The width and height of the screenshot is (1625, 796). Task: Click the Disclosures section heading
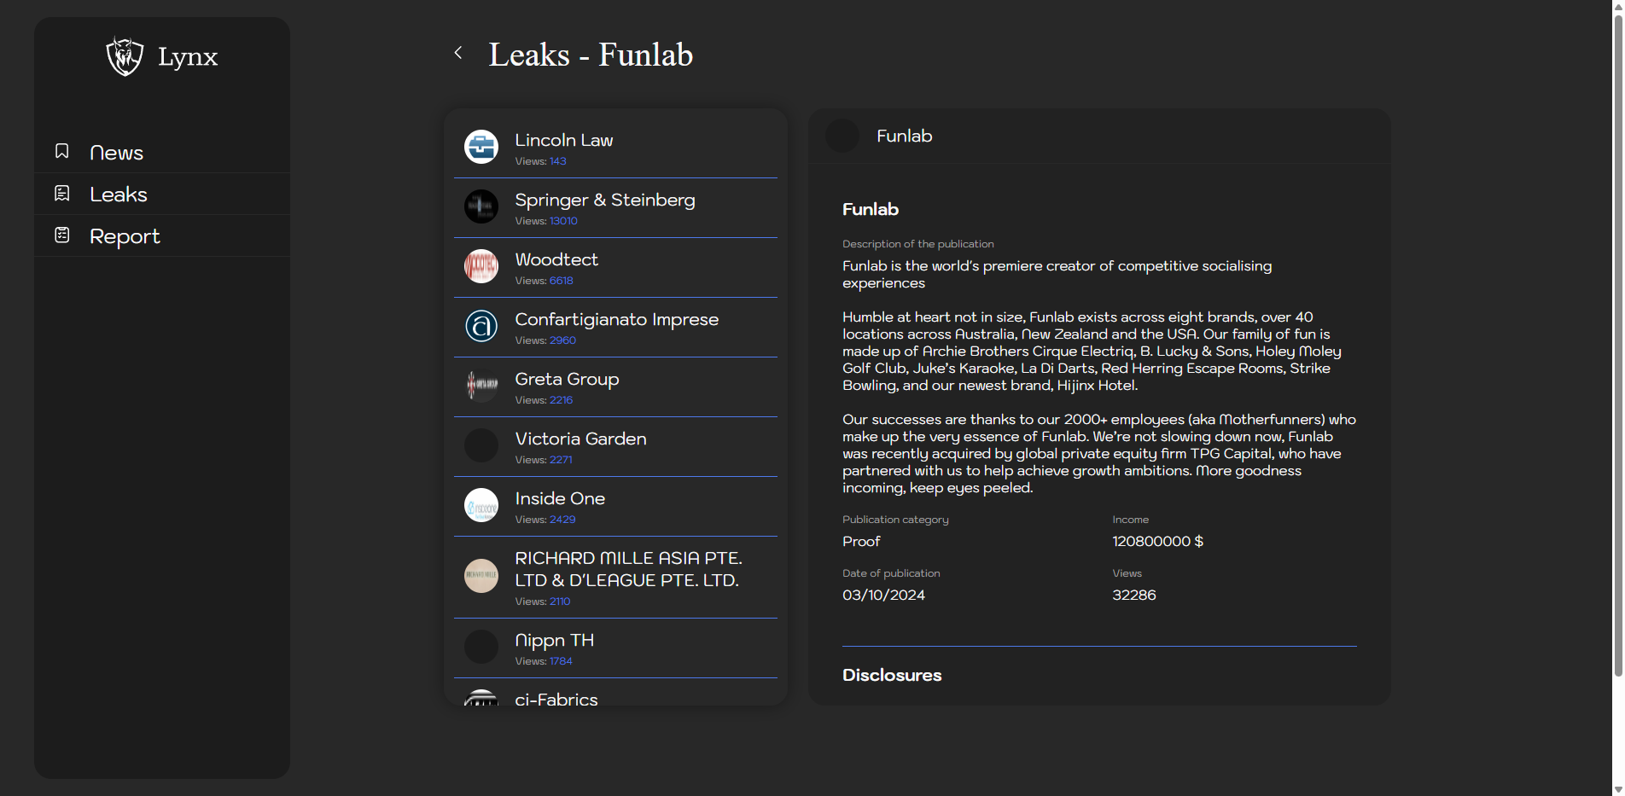click(892, 675)
